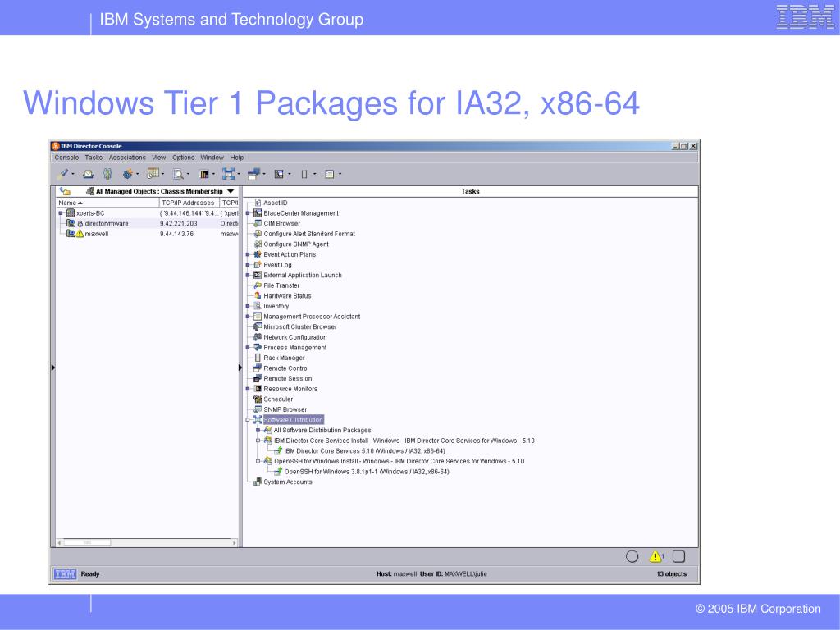The image size is (840, 630).
Task: Click the Management Processor toolbar icon
Action: pos(330,174)
